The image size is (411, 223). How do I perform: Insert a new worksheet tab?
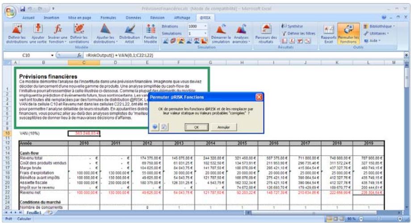[x=50, y=213]
